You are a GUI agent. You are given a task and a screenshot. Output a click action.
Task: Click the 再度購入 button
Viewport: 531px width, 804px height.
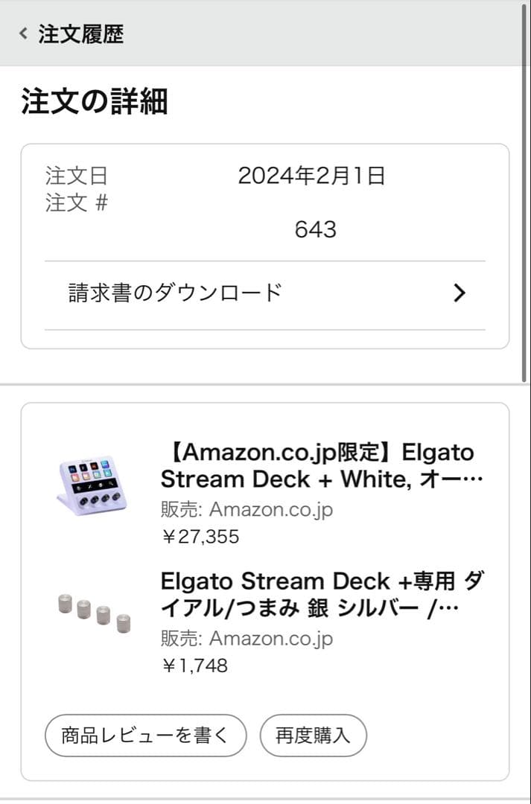[313, 735]
